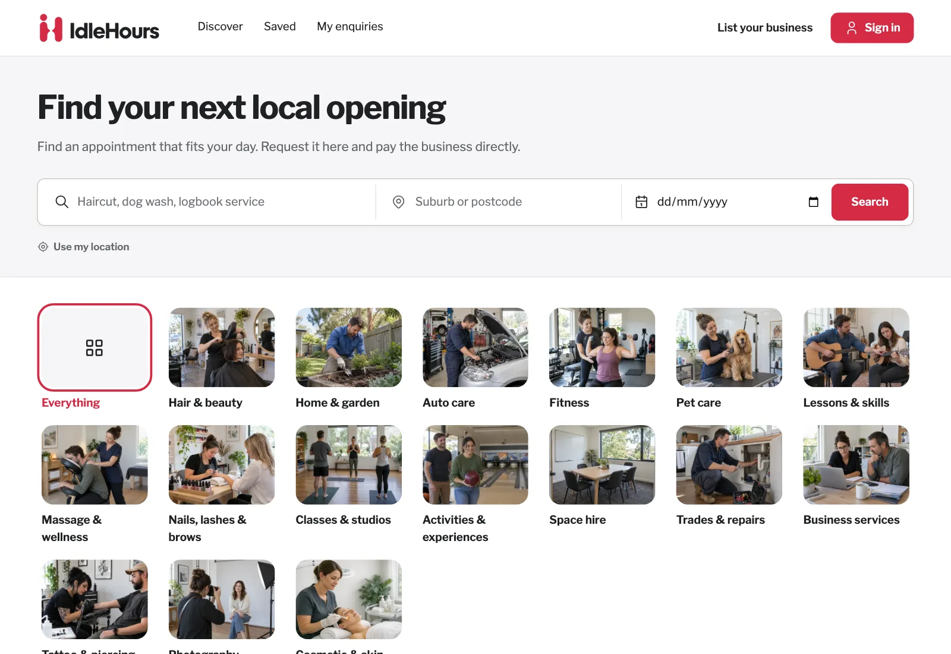Click the search magnifier icon

tap(62, 202)
